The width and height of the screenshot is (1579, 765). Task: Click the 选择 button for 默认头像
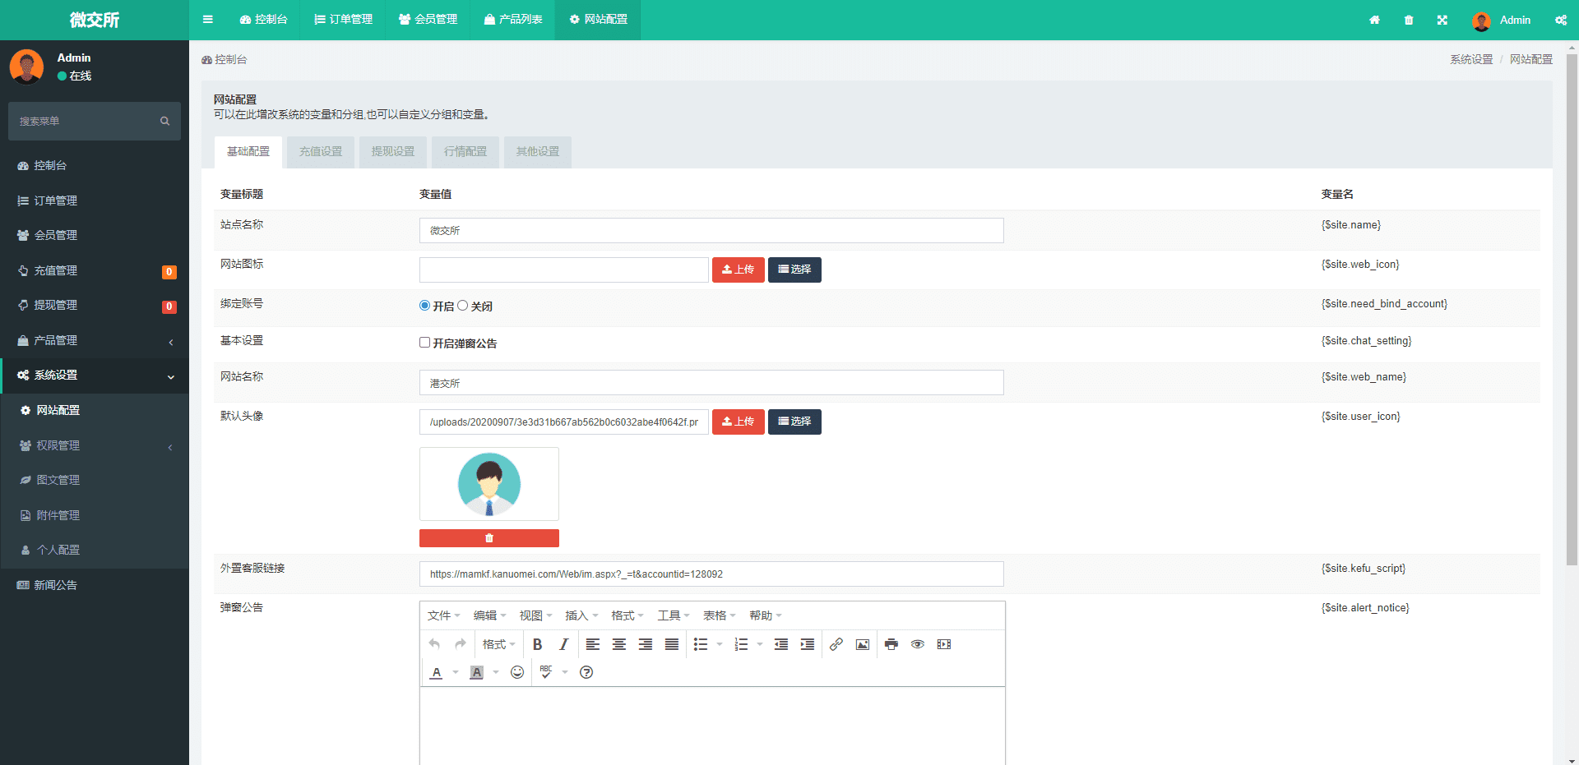[794, 422]
